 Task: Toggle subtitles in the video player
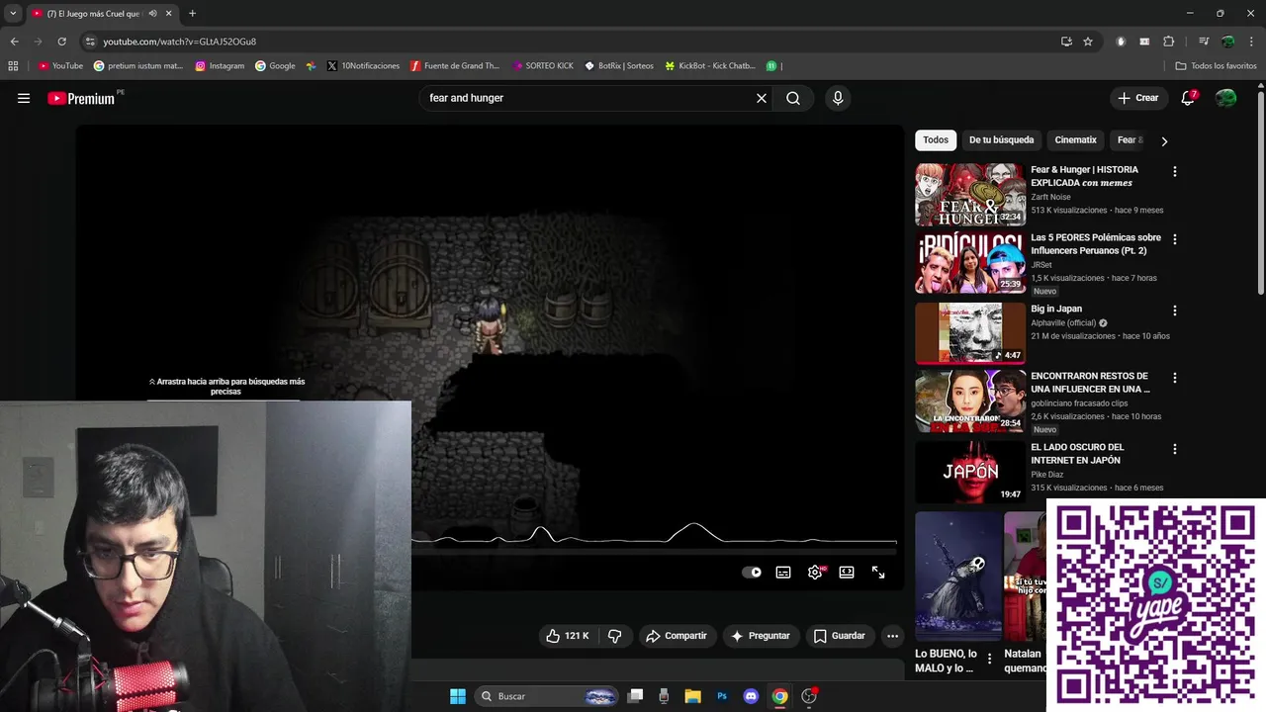[783, 573]
